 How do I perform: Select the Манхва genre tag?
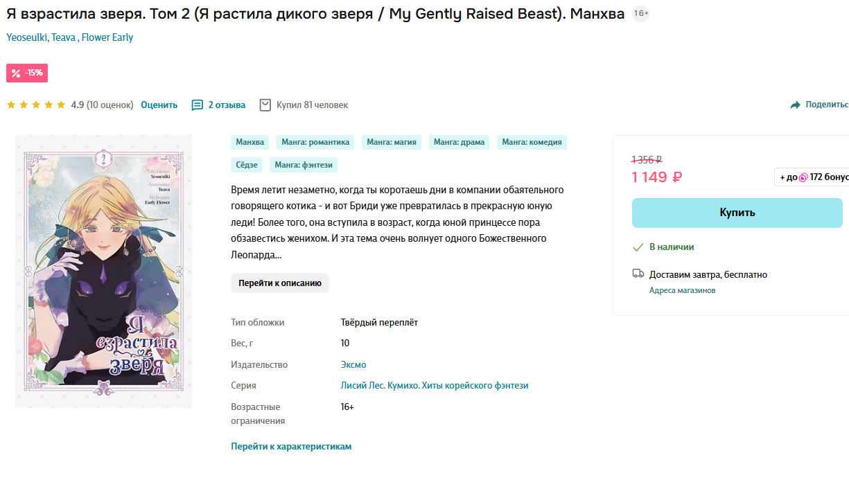click(250, 142)
